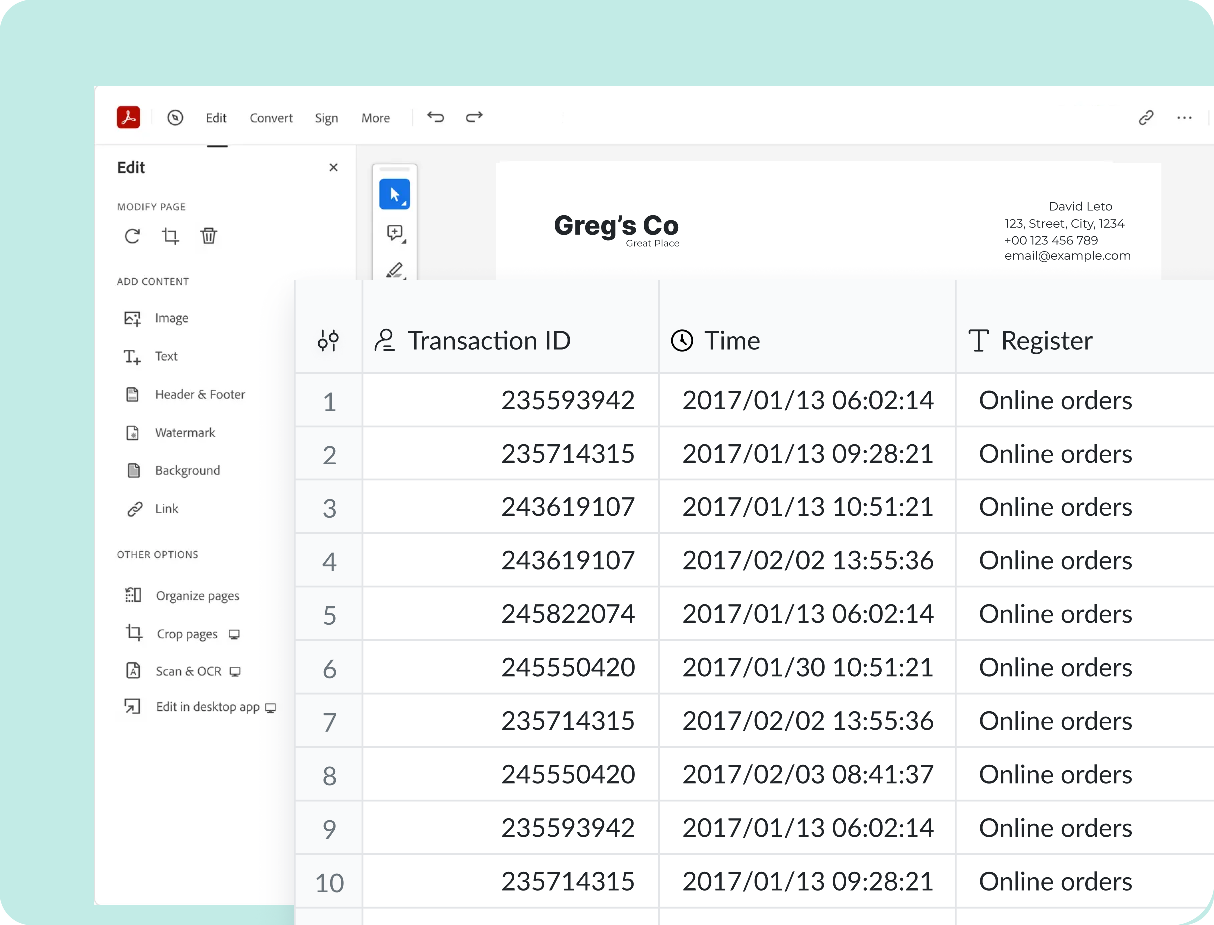The width and height of the screenshot is (1214, 925).
Task: Select the arrow selection tool
Action: 394,194
